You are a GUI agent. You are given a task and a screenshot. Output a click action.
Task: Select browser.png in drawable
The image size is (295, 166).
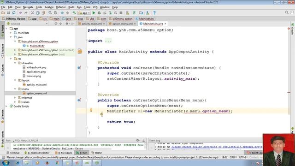34,76
